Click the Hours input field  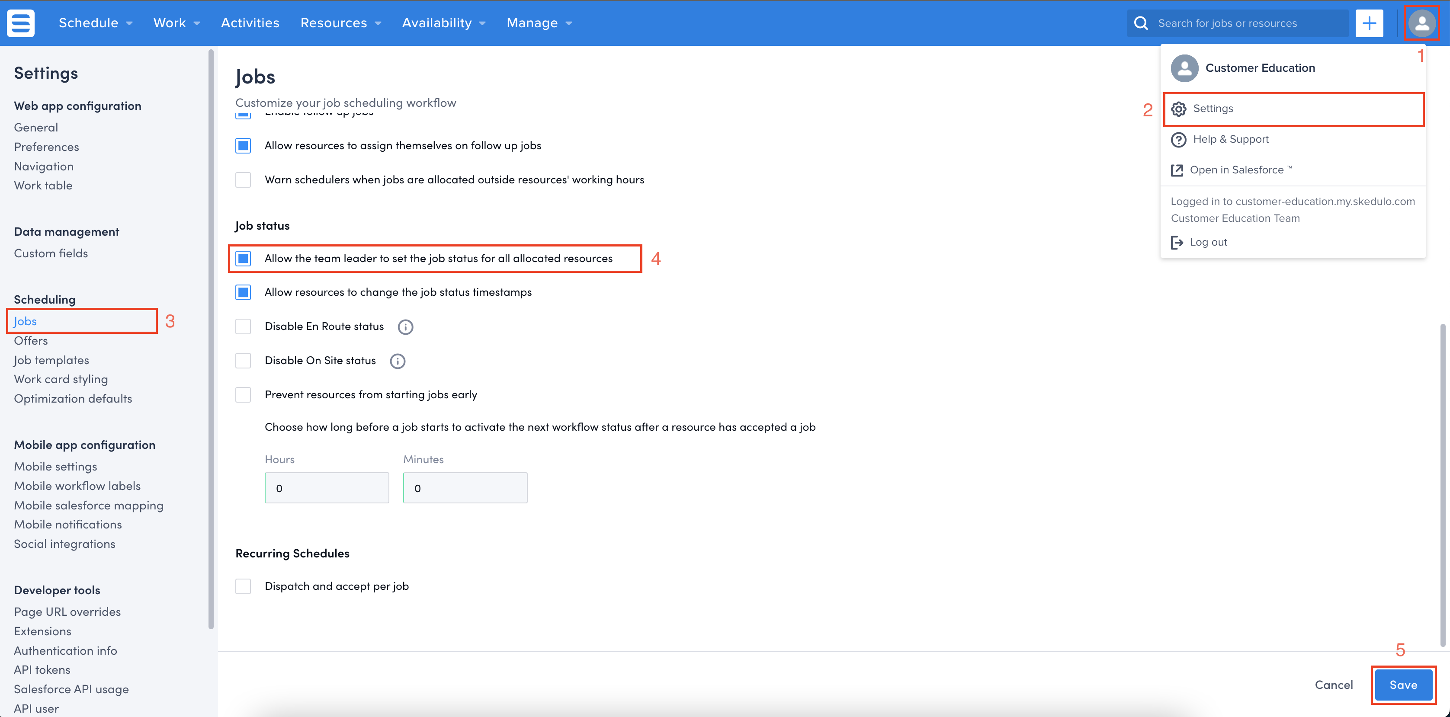tap(327, 488)
